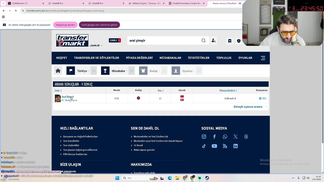
Task: Open Transfermarkt's LinkedIn page
Action: click(x=235, y=146)
